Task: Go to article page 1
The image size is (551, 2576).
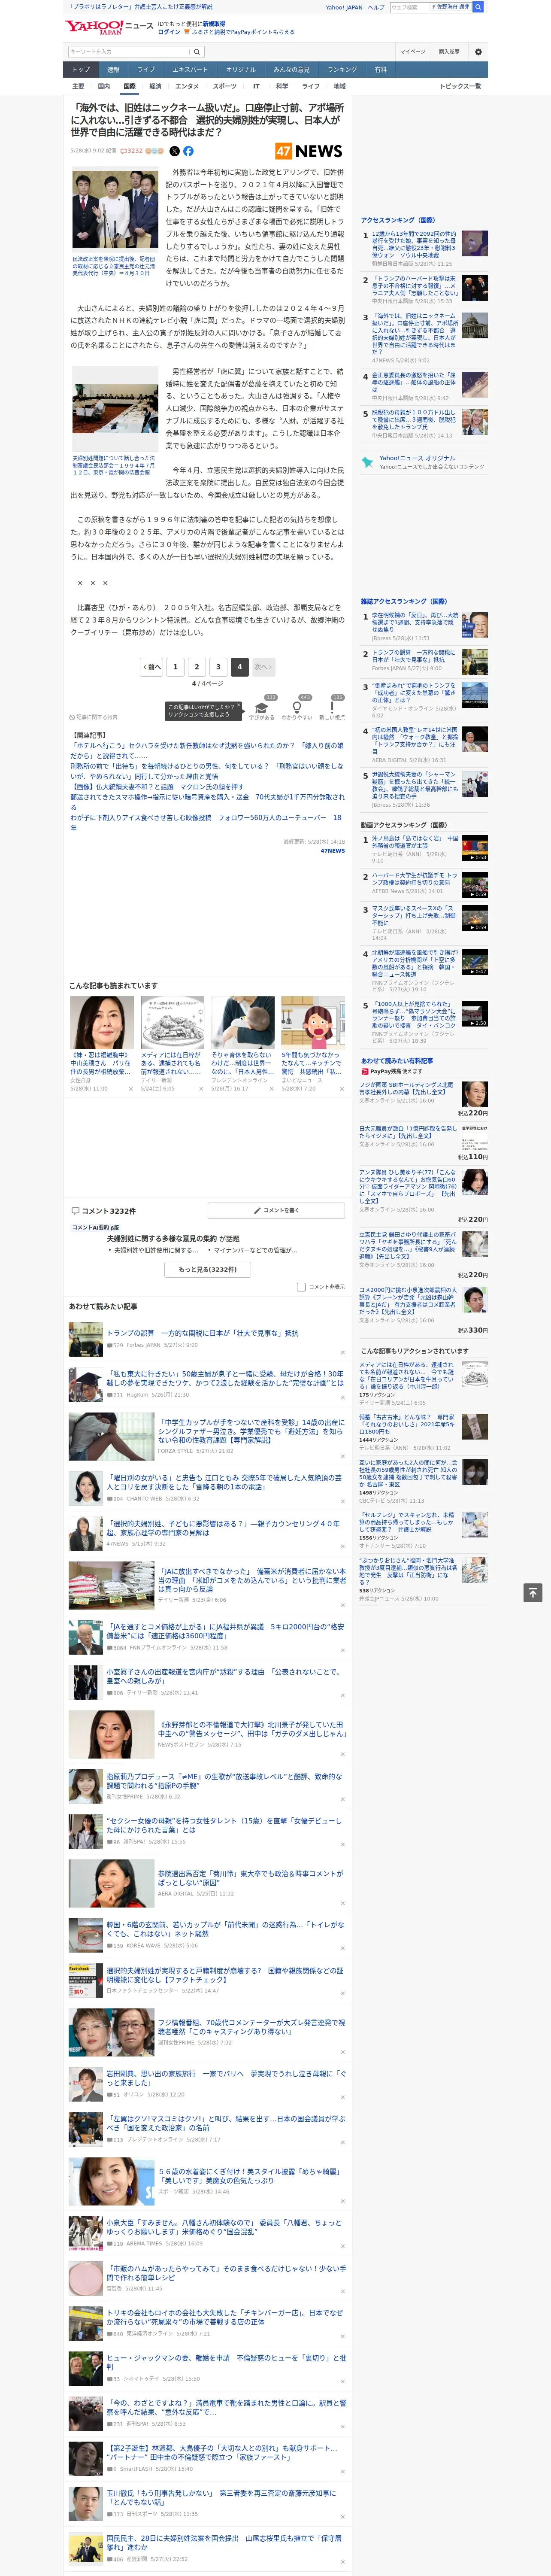Action: pyautogui.click(x=175, y=667)
